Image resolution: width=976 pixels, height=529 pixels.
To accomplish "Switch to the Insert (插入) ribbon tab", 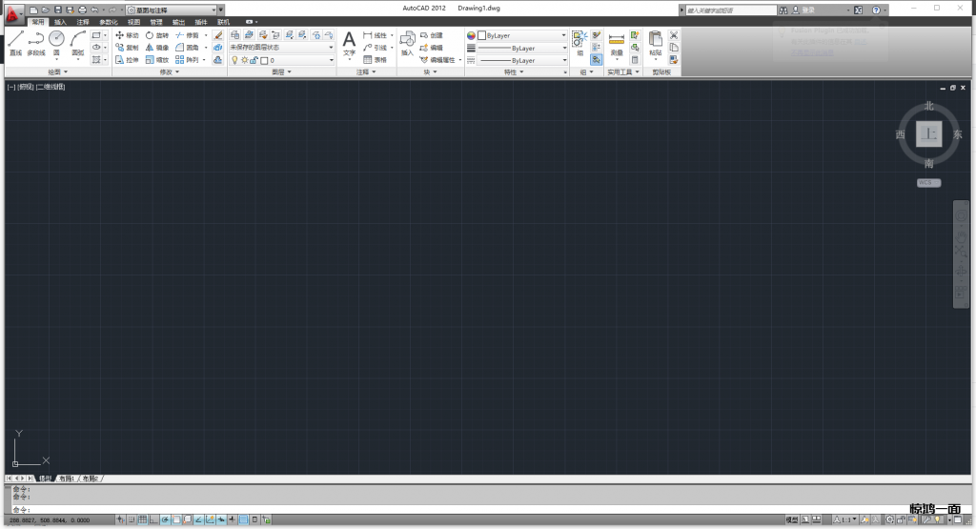I will (60, 21).
